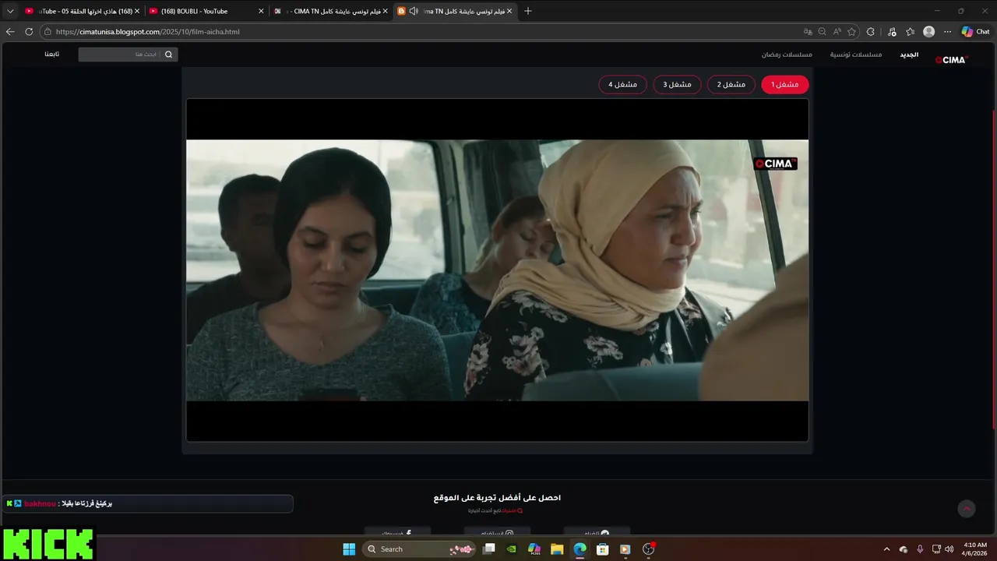Click the microphone icon in the system tray
This screenshot has width=997, height=561.
(x=920, y=549)
